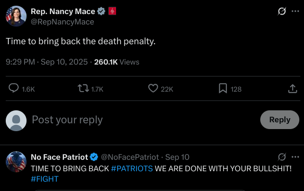Focus the Post your reply field

pos(144,120)
